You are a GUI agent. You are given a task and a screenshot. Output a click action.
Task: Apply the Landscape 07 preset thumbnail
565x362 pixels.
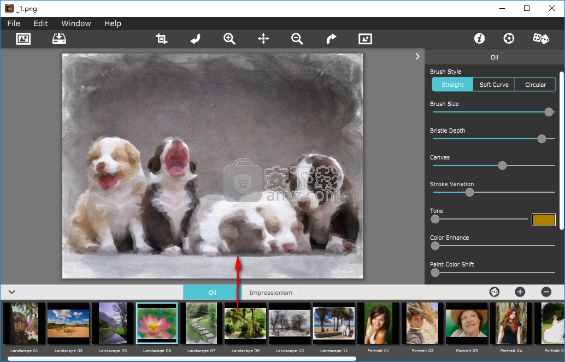pyautogui.click(x=202, y=323)
